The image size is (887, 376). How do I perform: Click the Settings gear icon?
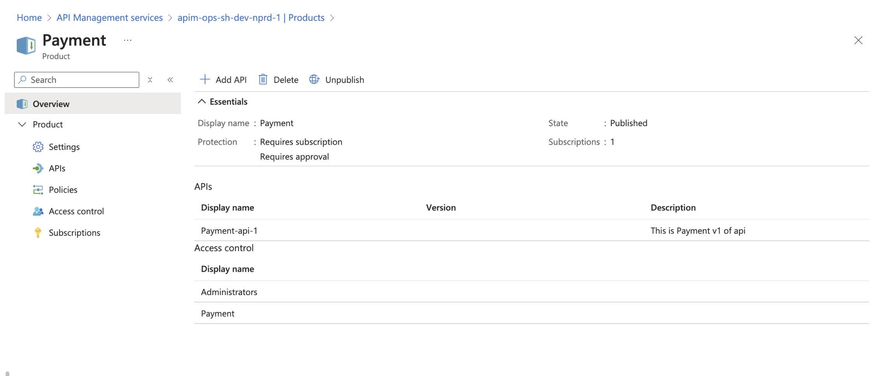click(38, 147)
